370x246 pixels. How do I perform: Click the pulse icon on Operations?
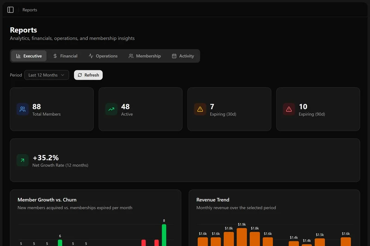[91, 56]
